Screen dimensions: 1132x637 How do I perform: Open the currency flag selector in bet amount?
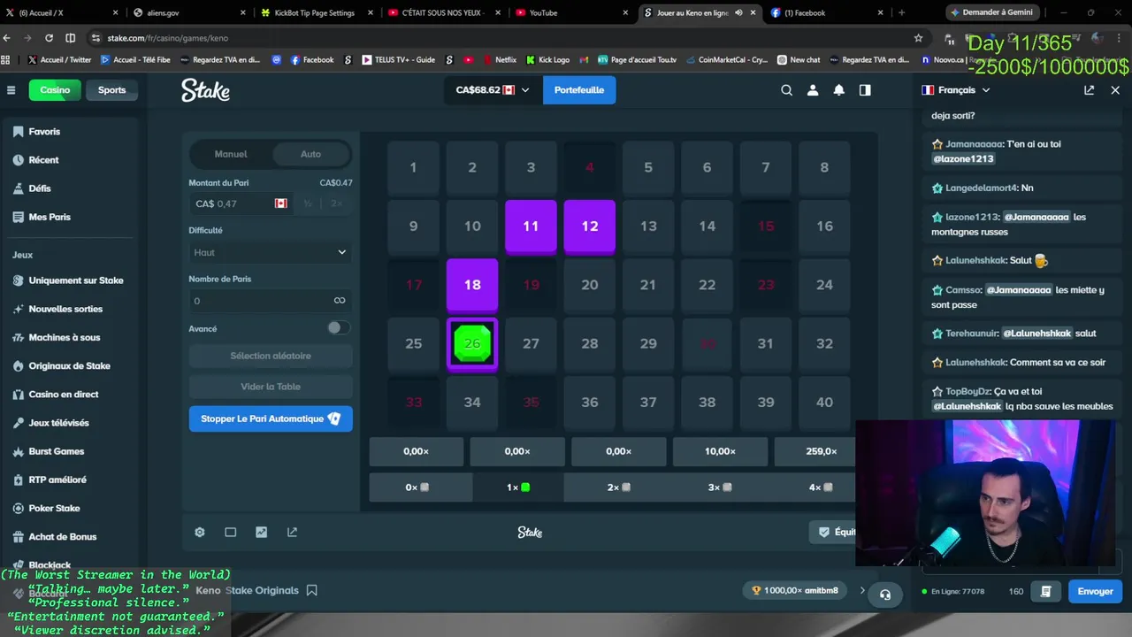click(280, 203)
